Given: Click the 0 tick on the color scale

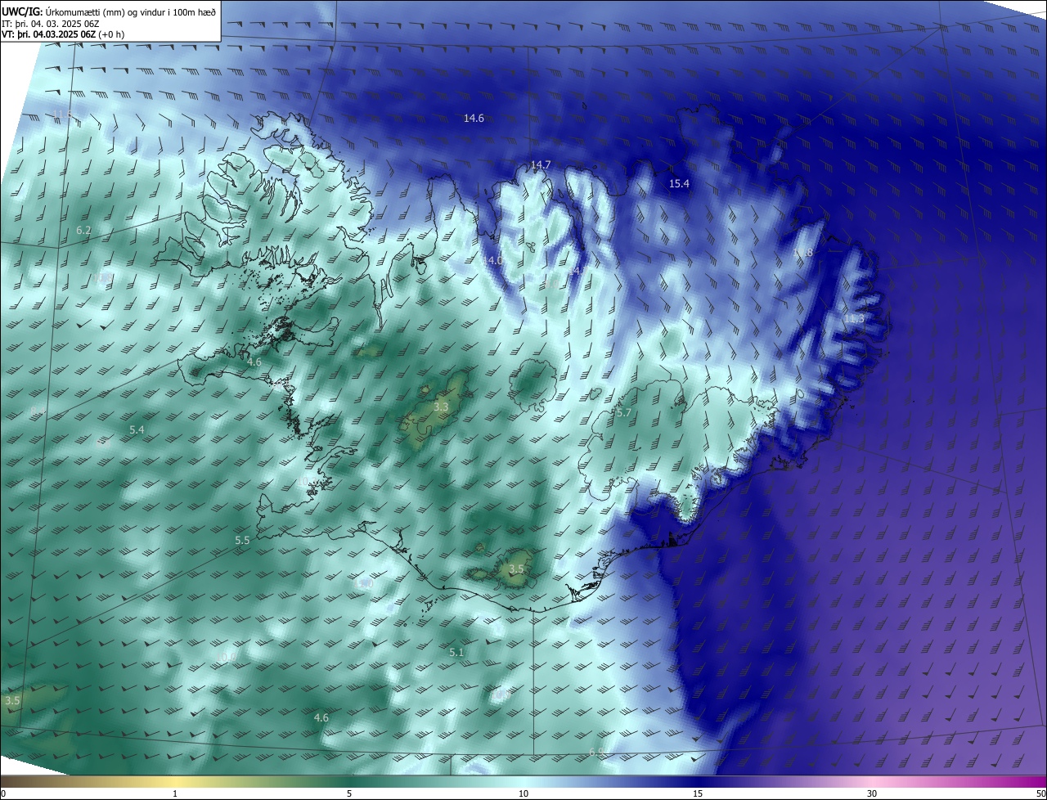Looking at the screenshot, I should pyautogui.click(x=3, y=794).
